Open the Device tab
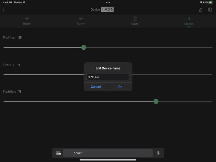The width and height of the screenshot is (216, 162). 27,21
